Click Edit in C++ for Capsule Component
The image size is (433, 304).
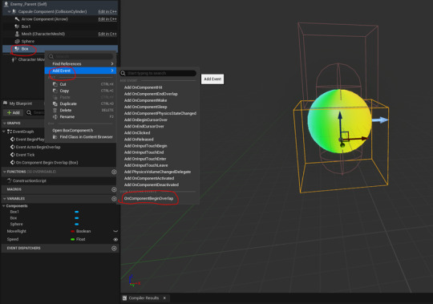pyautogui.click(x=107, y=11)
